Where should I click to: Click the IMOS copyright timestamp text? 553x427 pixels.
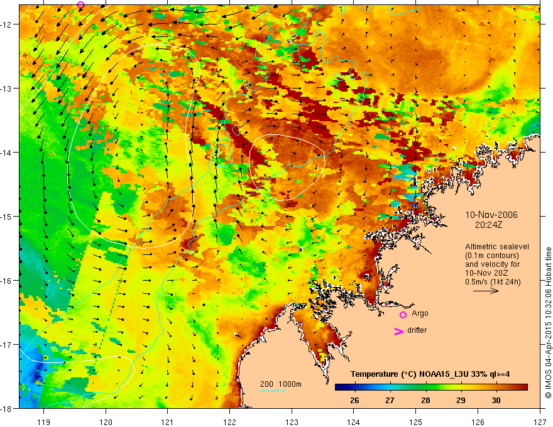[548, 322]
